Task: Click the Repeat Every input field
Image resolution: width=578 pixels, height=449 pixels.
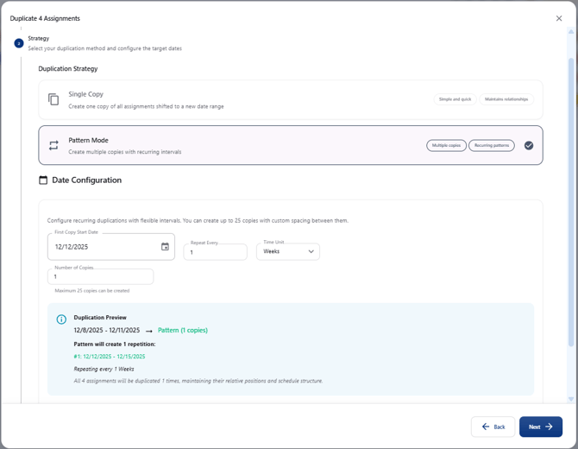Action: click(215, 252)
